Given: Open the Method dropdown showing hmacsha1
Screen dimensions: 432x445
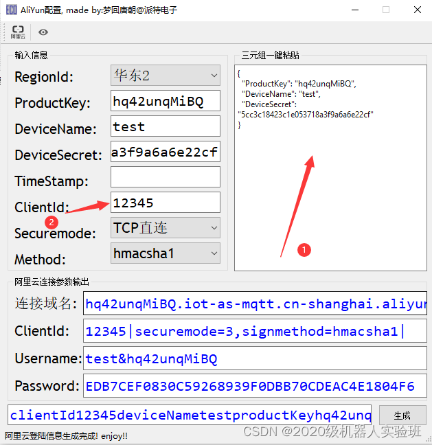Looking at the screenshot, I should (166, 253).
